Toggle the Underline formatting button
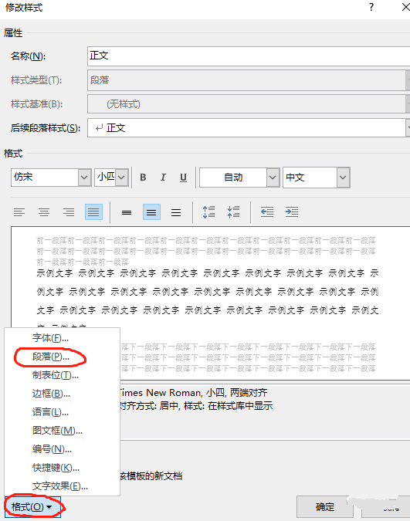This screenshot has width=410, height=521. click(x=183, y=178)
